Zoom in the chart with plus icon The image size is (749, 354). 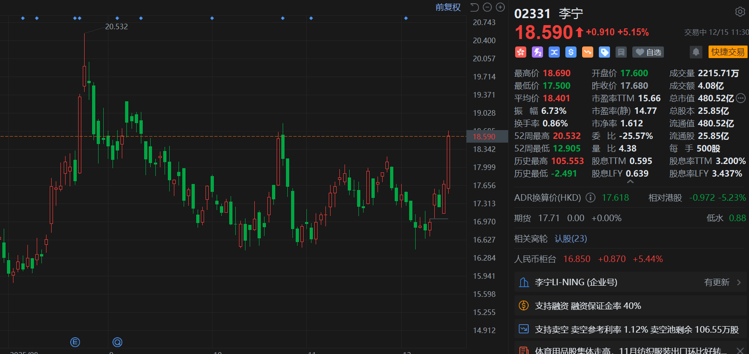click(x=500, y=7)
